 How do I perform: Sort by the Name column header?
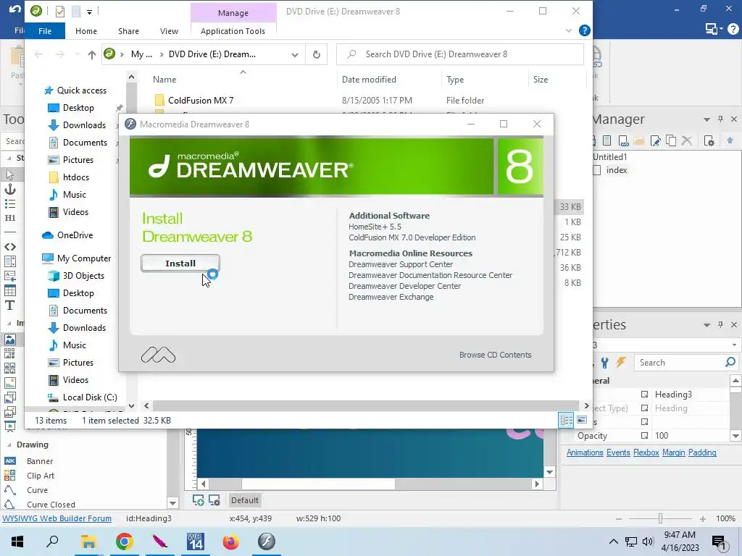pos(164,80)
